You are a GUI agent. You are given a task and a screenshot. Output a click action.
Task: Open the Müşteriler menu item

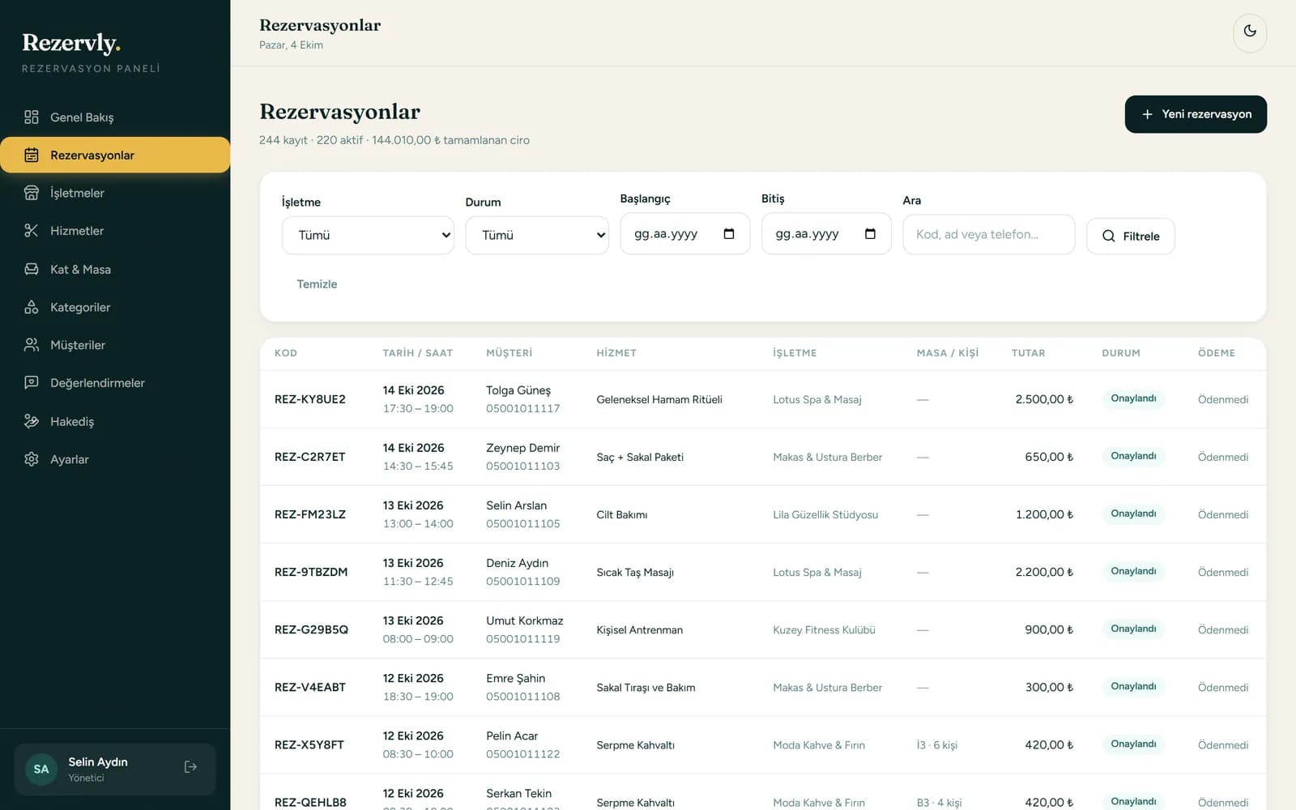[x=115, y=345]
